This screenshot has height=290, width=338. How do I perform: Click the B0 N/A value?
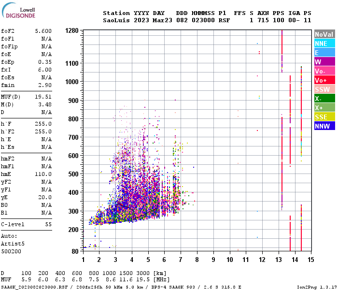(x=46, y=205)
